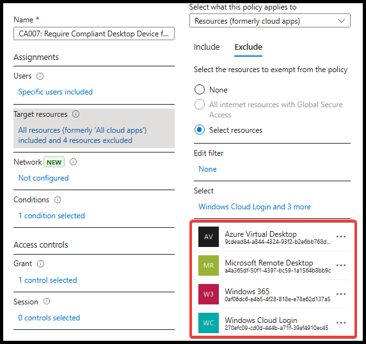
Task: Click the policy Name input field
Action: (x=94, y=34)
